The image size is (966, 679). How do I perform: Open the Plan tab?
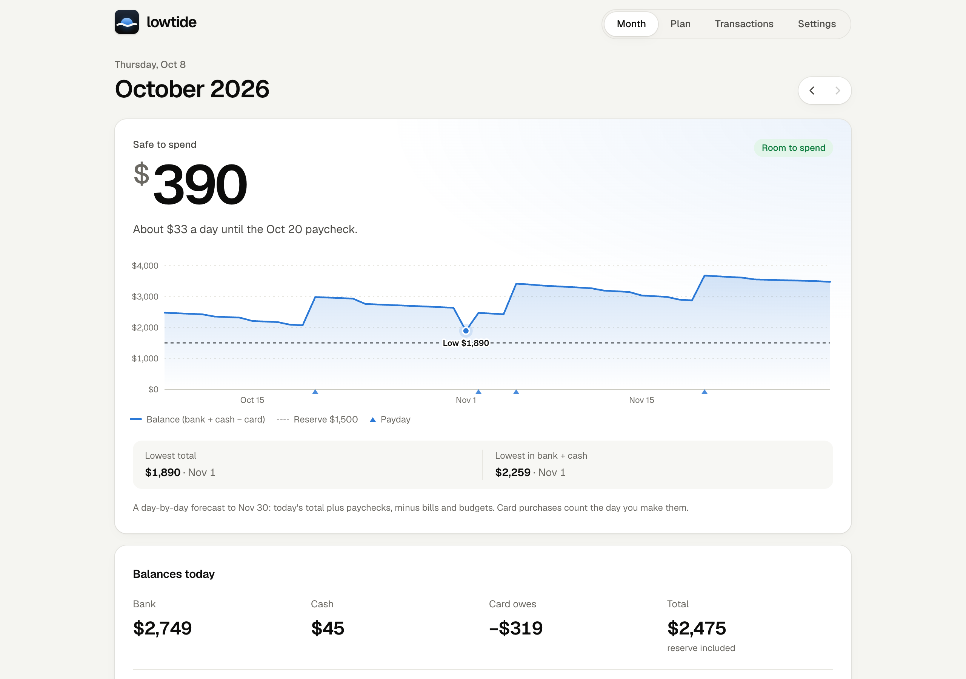[x=680, y=24]
